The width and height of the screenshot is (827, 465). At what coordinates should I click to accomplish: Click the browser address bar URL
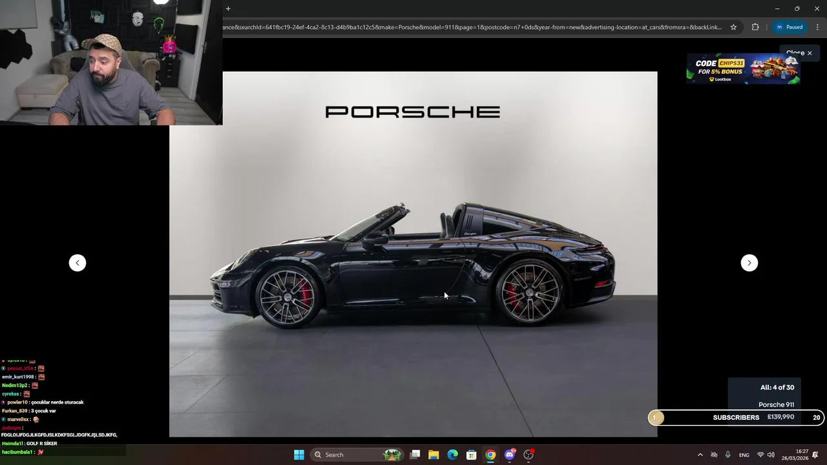(x=472, y=27)
